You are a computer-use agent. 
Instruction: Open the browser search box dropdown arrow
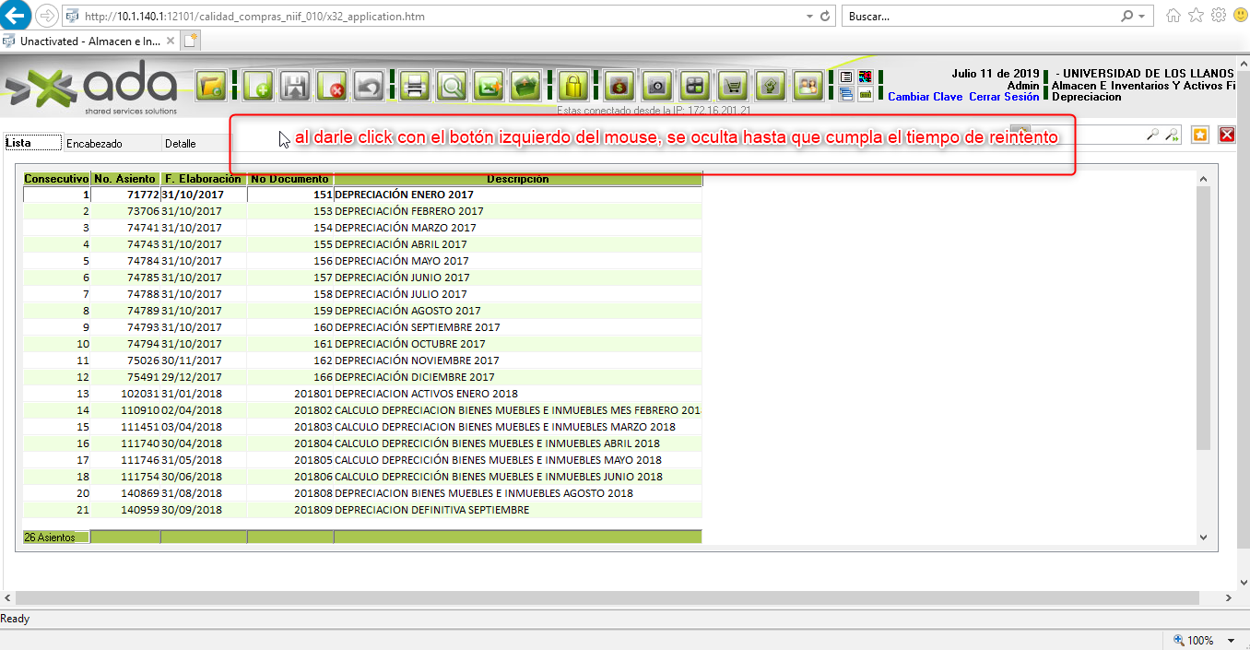[x=1142, y=17]
